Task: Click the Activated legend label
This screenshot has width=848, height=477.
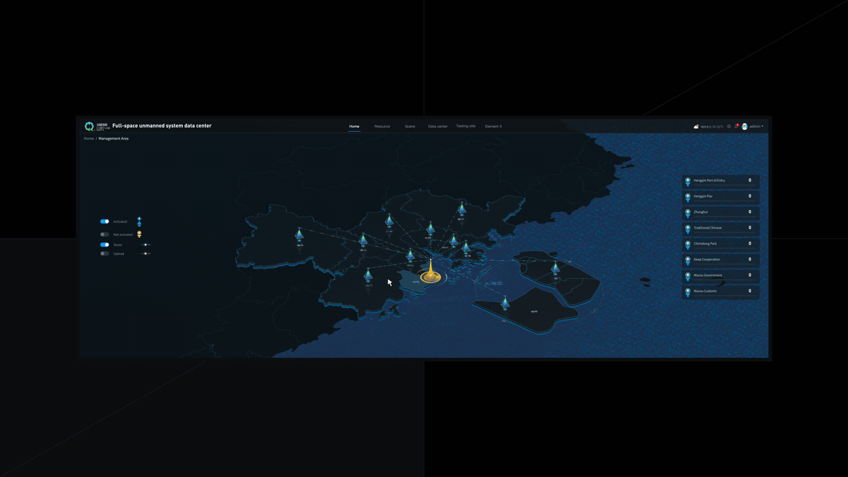Action: click(x=120, y=221)
